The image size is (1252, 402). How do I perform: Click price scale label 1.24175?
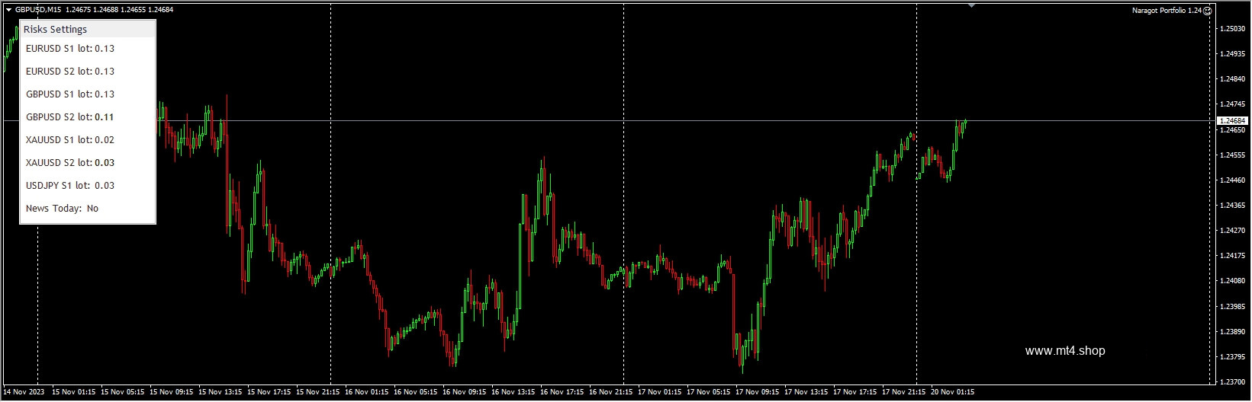[1233, 256]
